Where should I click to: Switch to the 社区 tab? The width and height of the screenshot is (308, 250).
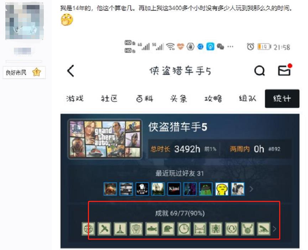[109, 99]
